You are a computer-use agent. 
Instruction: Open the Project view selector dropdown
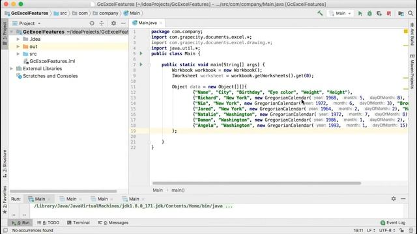click(27, 23)
